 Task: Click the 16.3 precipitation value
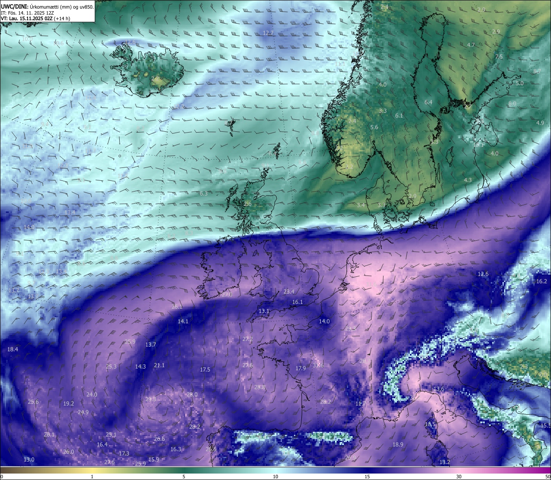pyautogui.click(x=176, y=449)
